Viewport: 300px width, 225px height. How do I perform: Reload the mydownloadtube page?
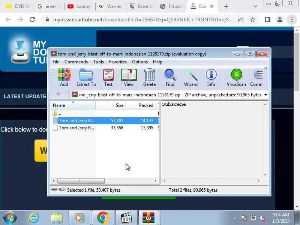point(32,19)
